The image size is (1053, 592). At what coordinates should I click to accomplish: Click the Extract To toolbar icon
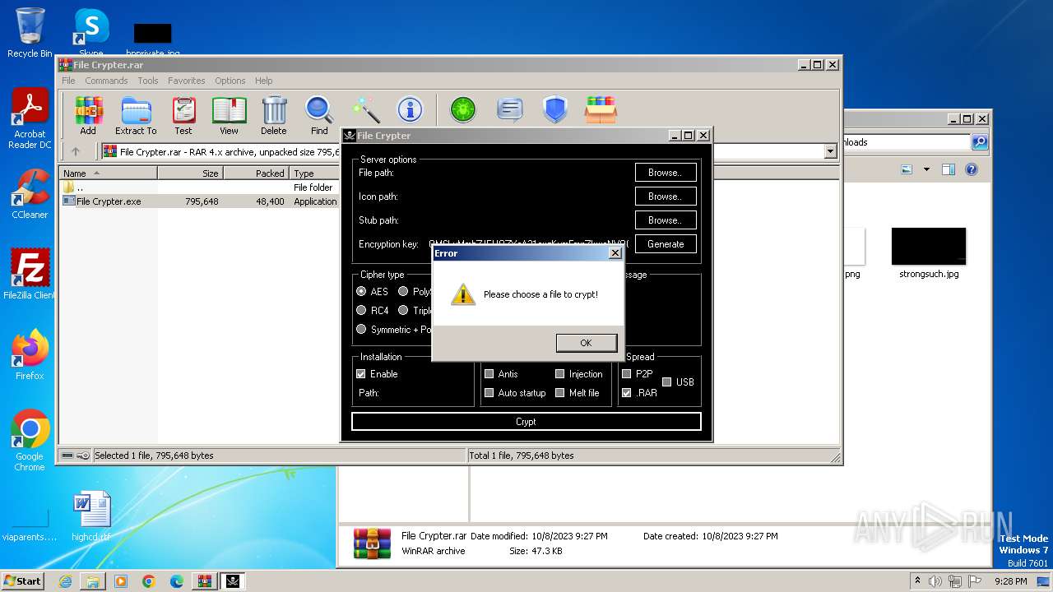[x=136, y=115]
